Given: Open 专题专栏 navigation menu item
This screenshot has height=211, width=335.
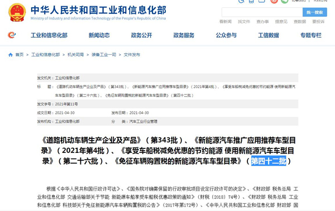Looking at the screenshot, I should 311,35.
